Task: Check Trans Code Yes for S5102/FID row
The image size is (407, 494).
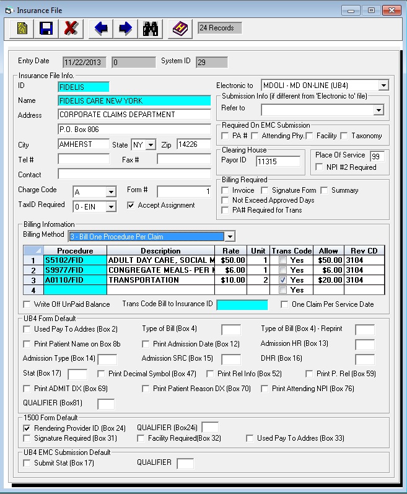Action: (x=283, y=260)
